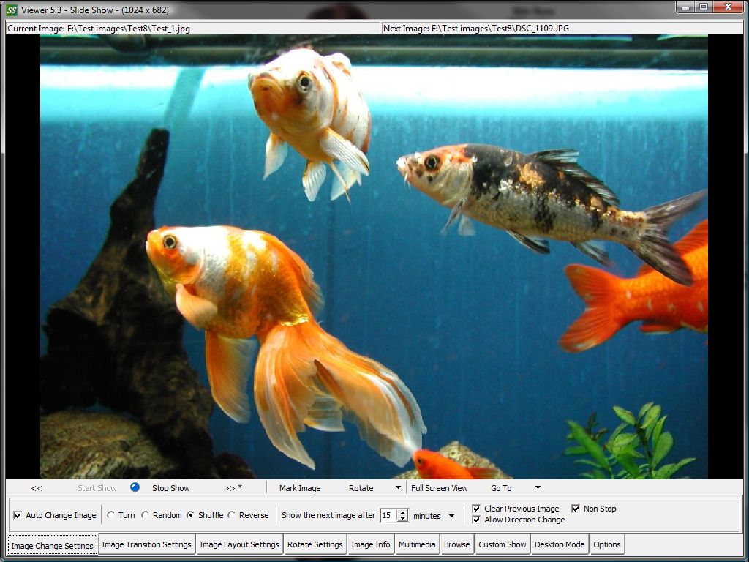The width and height of the screenshot is (749, 562).
Task: Advance to next image with >> *
Action: pyautogui.click(x=233, y=488)
